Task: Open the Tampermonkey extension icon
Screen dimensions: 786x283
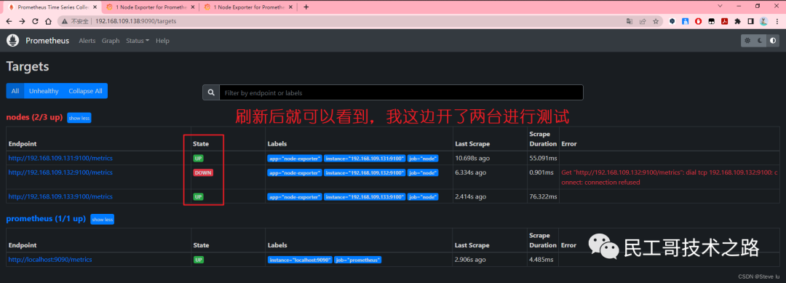Action: coord(711,22)
